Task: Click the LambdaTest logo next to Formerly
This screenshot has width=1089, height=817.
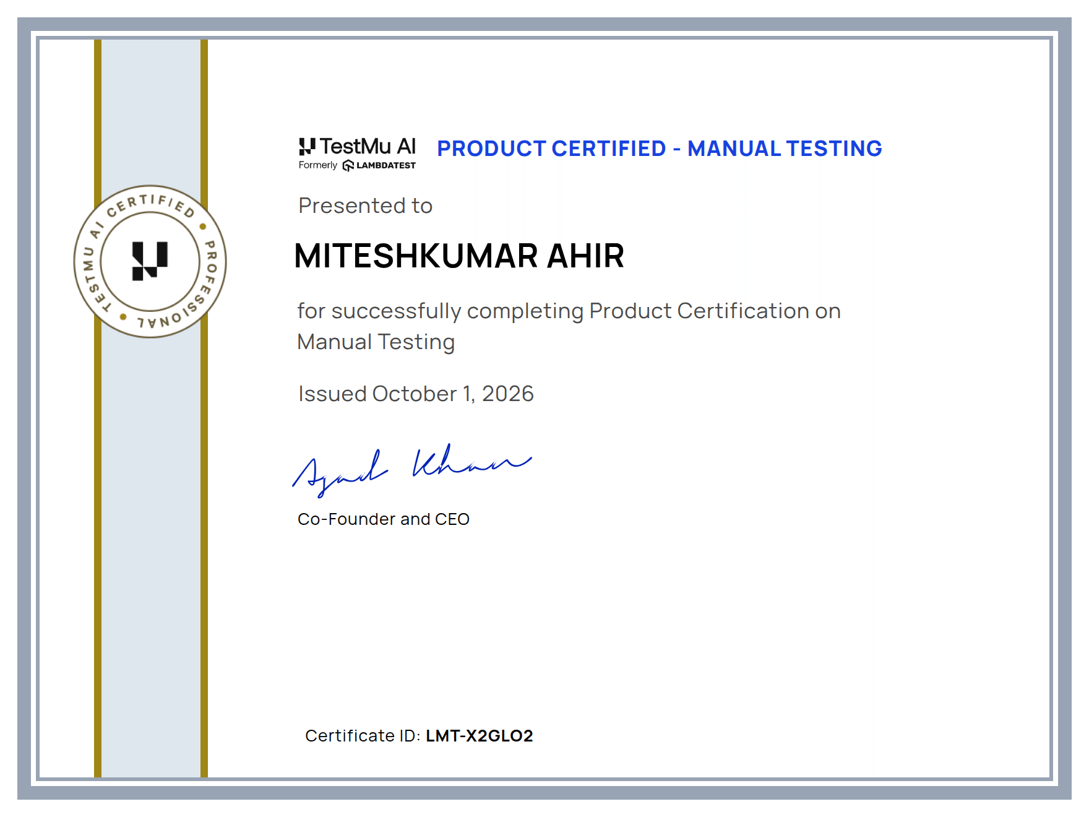Action: coord(379,165)
